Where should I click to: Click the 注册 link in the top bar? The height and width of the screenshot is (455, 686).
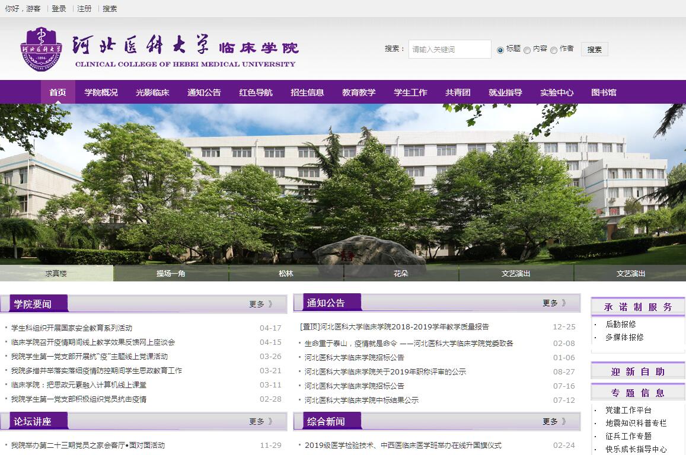(x=84, y=8)
